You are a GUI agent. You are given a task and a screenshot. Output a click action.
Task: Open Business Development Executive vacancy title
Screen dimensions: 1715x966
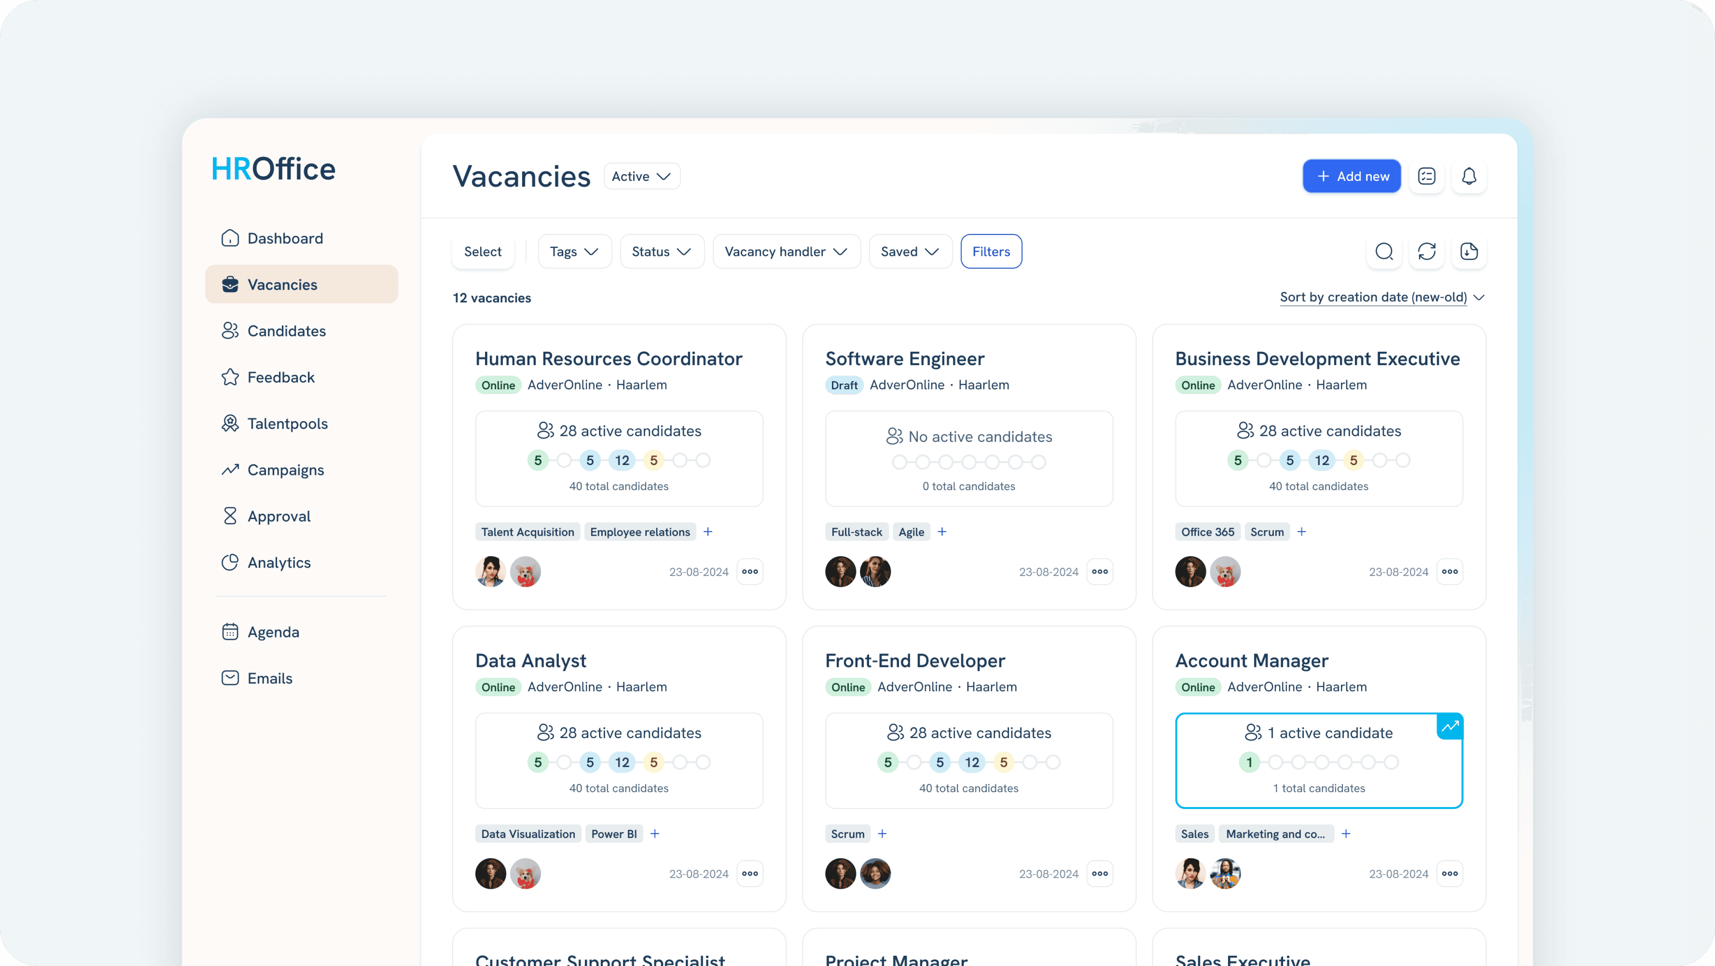click(x=1317, y=359)
